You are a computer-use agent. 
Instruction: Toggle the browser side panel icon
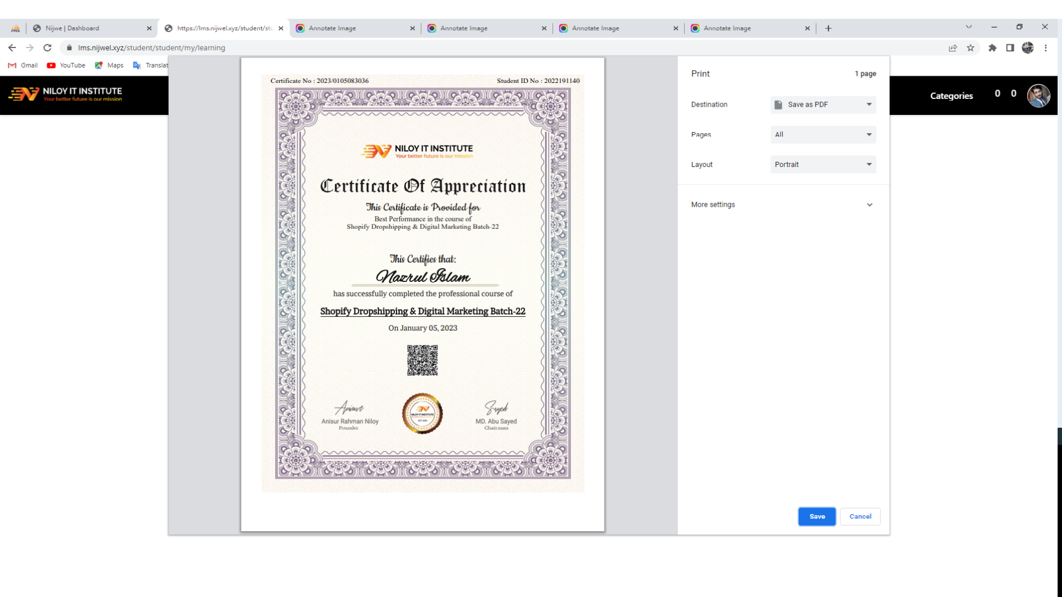point(1010,48)
